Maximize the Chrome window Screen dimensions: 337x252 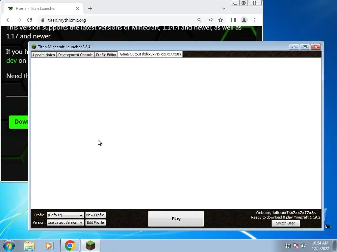(x=244, y=3)
